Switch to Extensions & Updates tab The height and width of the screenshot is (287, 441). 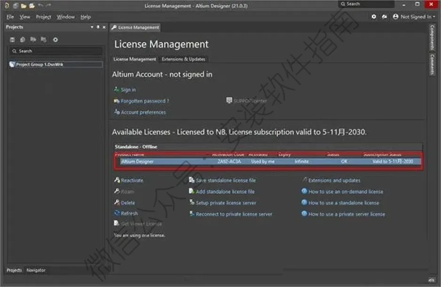point(183,59)
